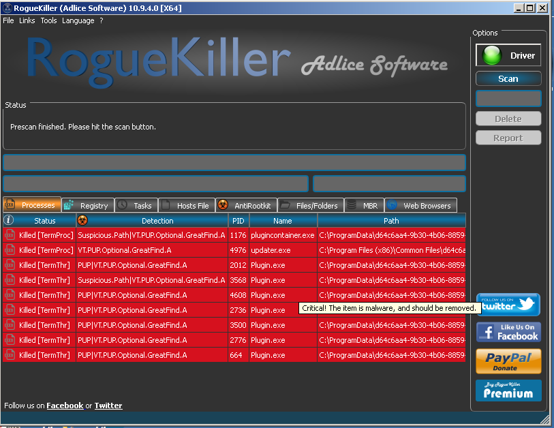Sort by the Name column header

click(283, 221)
